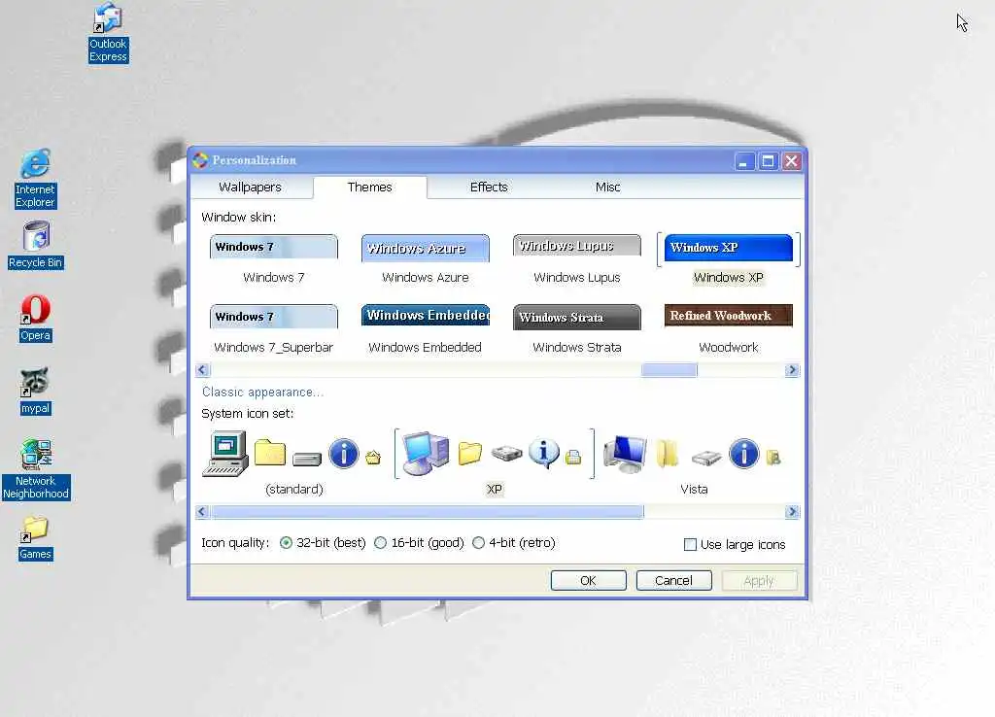Choose the Windows 7_Superbar skin preview
The width and height of the screenshot is (995, 717).
[273, 317]
